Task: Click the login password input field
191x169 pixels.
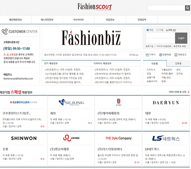Action: coord(160,41)
